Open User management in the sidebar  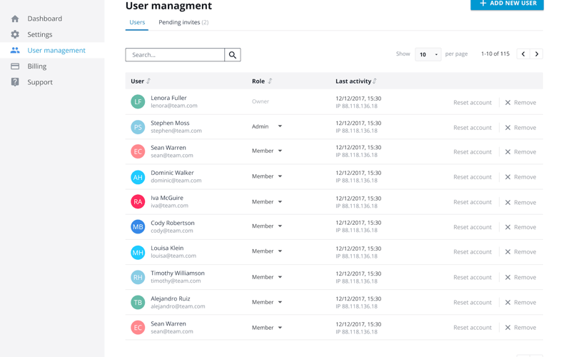56,51
